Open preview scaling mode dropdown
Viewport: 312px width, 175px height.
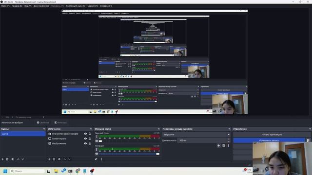(29, 117)
